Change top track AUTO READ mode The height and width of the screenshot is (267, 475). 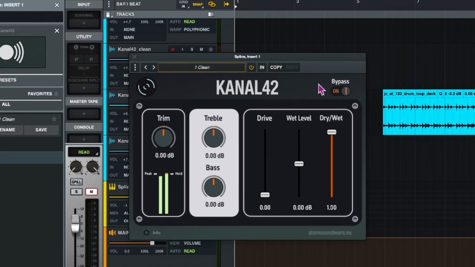click(189, 21)
